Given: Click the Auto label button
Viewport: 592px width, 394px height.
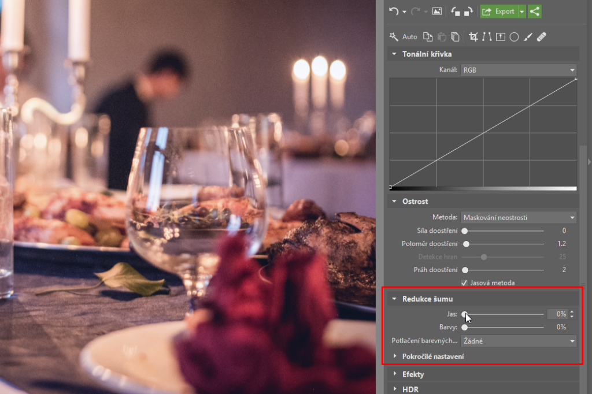Looking at the screenshot, I should point(410,37).
